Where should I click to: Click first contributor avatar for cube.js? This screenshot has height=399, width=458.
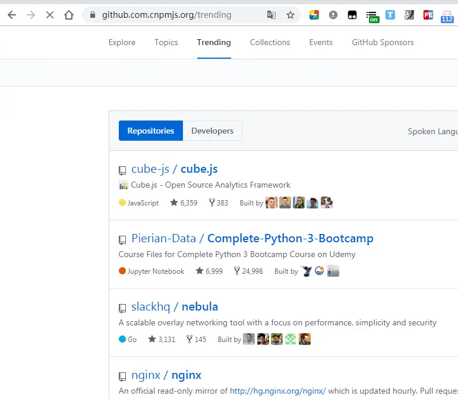[x=271, y=202]
